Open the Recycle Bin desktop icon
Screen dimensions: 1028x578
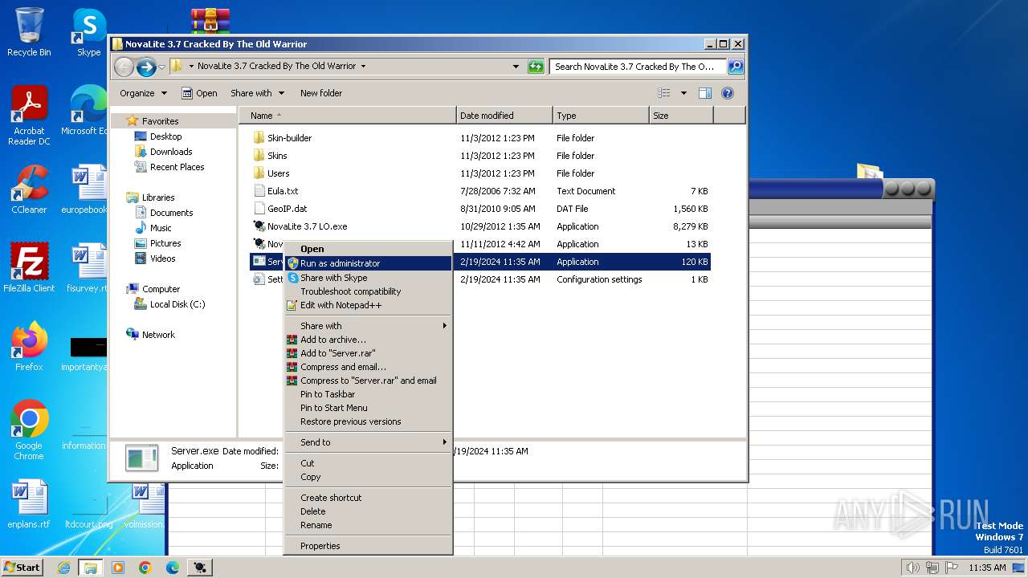point(29,32)
